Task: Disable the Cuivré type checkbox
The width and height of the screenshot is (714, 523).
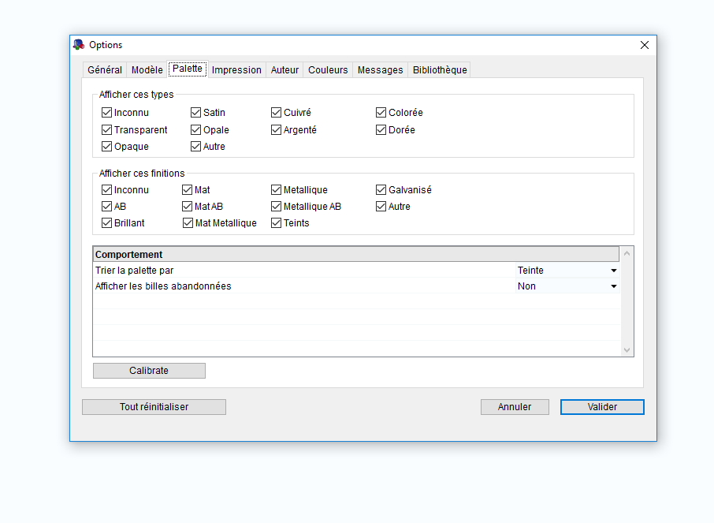Action: click(277, 113)
